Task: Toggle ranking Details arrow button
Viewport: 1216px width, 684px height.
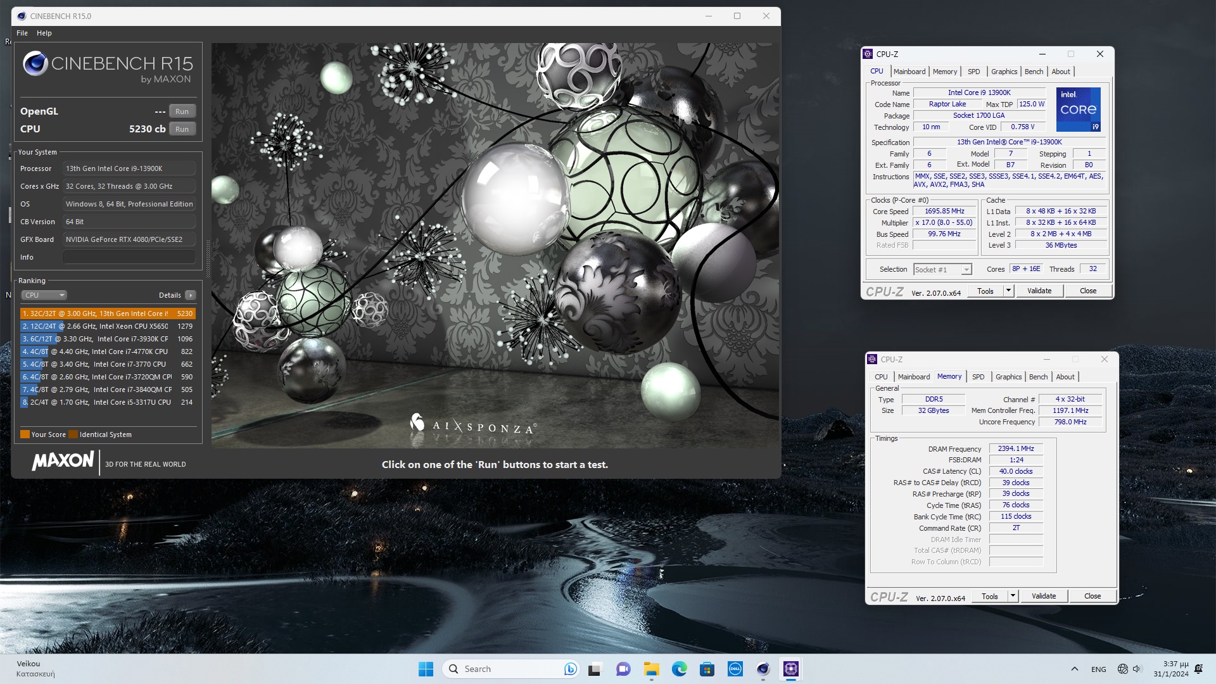Action: pyautogui.click(x=191, y=295)
